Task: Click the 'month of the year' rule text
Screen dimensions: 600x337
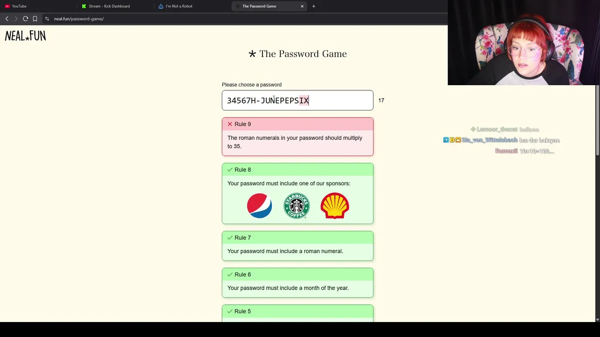Action: pos(288,288)
